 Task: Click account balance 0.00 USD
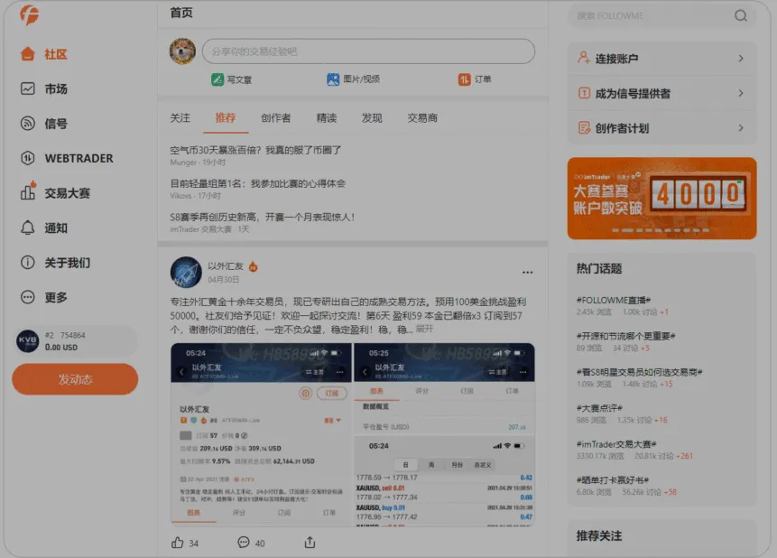click(61, 348)
